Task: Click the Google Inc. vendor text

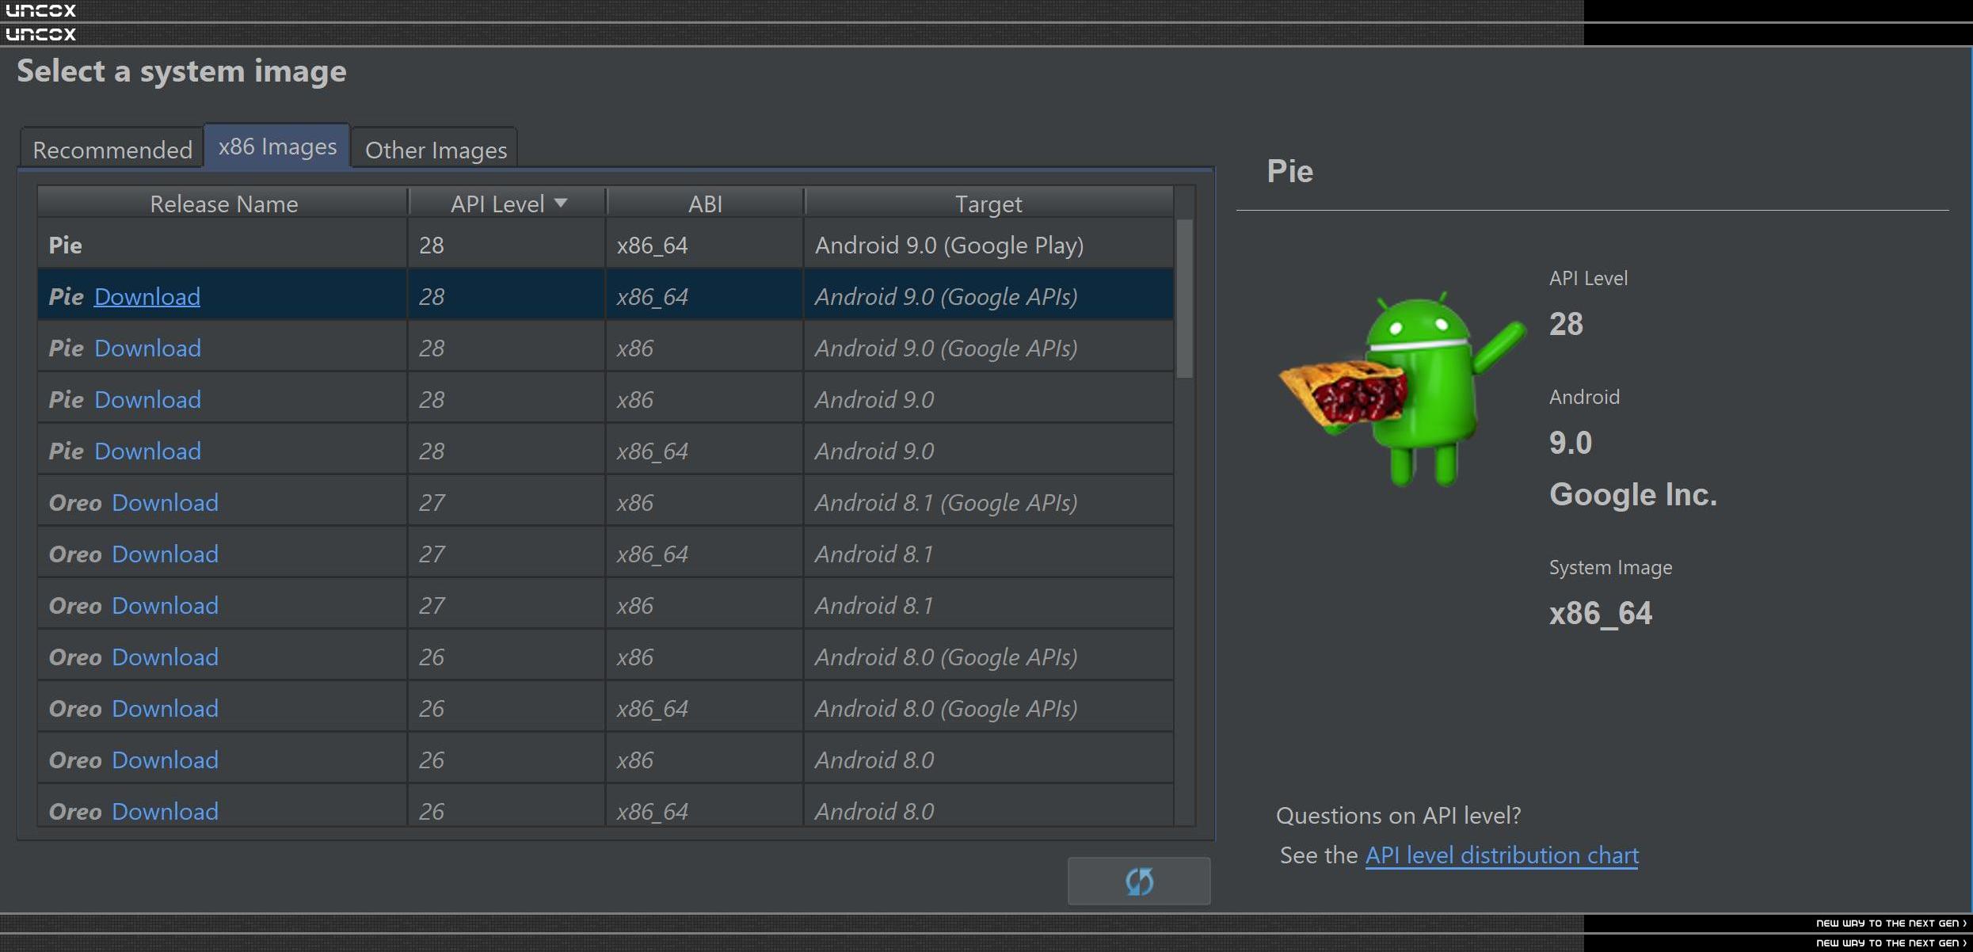Action: click(x=1633, y=494)
